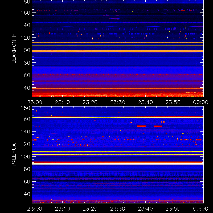Pick the 23:10 time label under Learmonth plot
This screenshot has height=213, width=213.
(x=62, y=102)
